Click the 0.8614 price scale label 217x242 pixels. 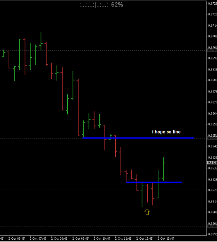coord(212,202)
